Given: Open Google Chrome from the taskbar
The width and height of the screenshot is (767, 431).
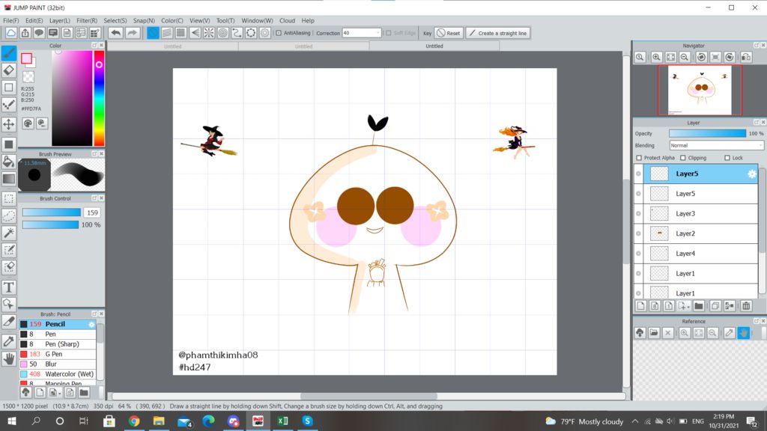Looking at the screenshot, I should click(x=134, y=421).
